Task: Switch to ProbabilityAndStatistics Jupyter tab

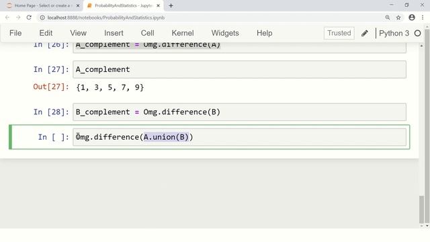Action: (x=124, y=5)
